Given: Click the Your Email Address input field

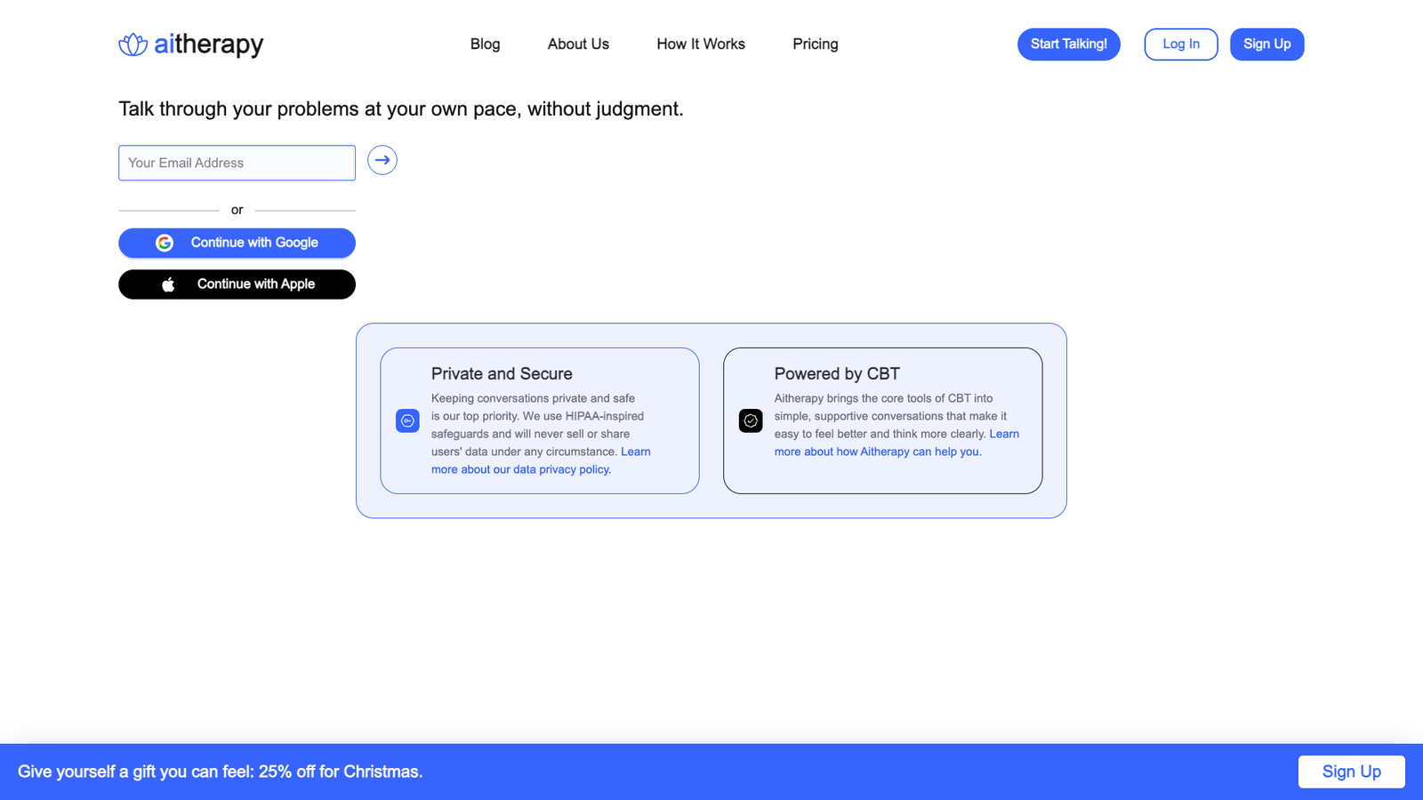Looking at the screenshot, I should coord(237,163).
